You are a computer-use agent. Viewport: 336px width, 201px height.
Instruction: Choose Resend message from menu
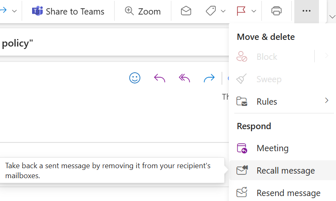(x=283, y=193)
